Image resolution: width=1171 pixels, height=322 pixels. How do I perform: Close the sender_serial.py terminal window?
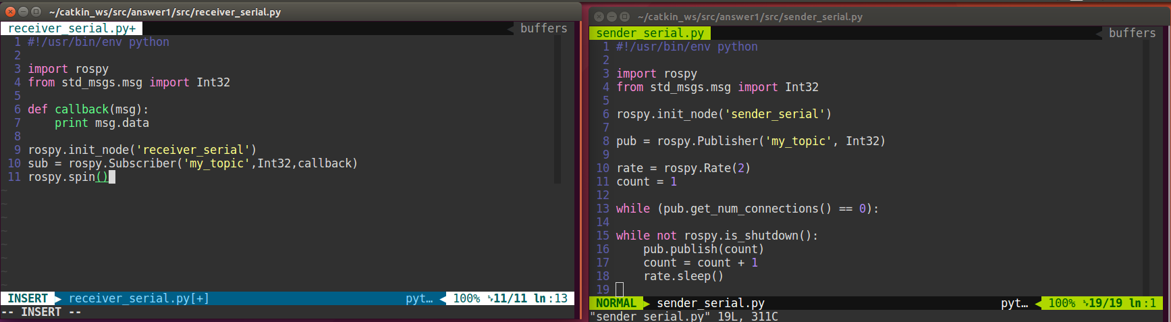tap(599, 16)
